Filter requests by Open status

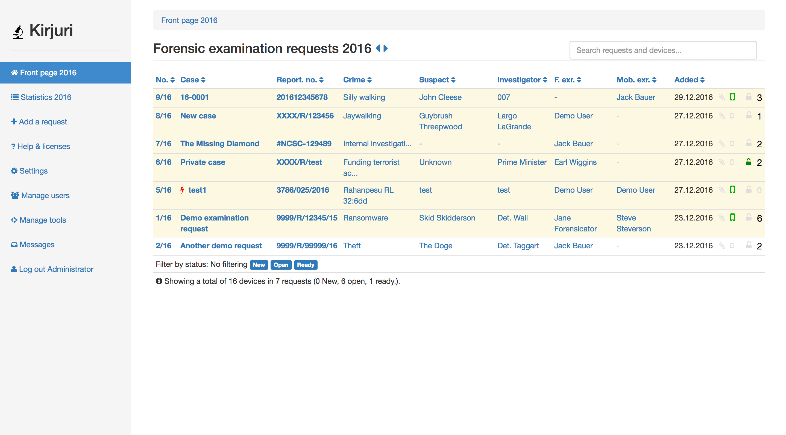(x=281, y=265)
